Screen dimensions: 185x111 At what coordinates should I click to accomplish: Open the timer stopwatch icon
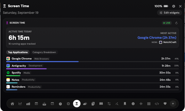(60, 104)
